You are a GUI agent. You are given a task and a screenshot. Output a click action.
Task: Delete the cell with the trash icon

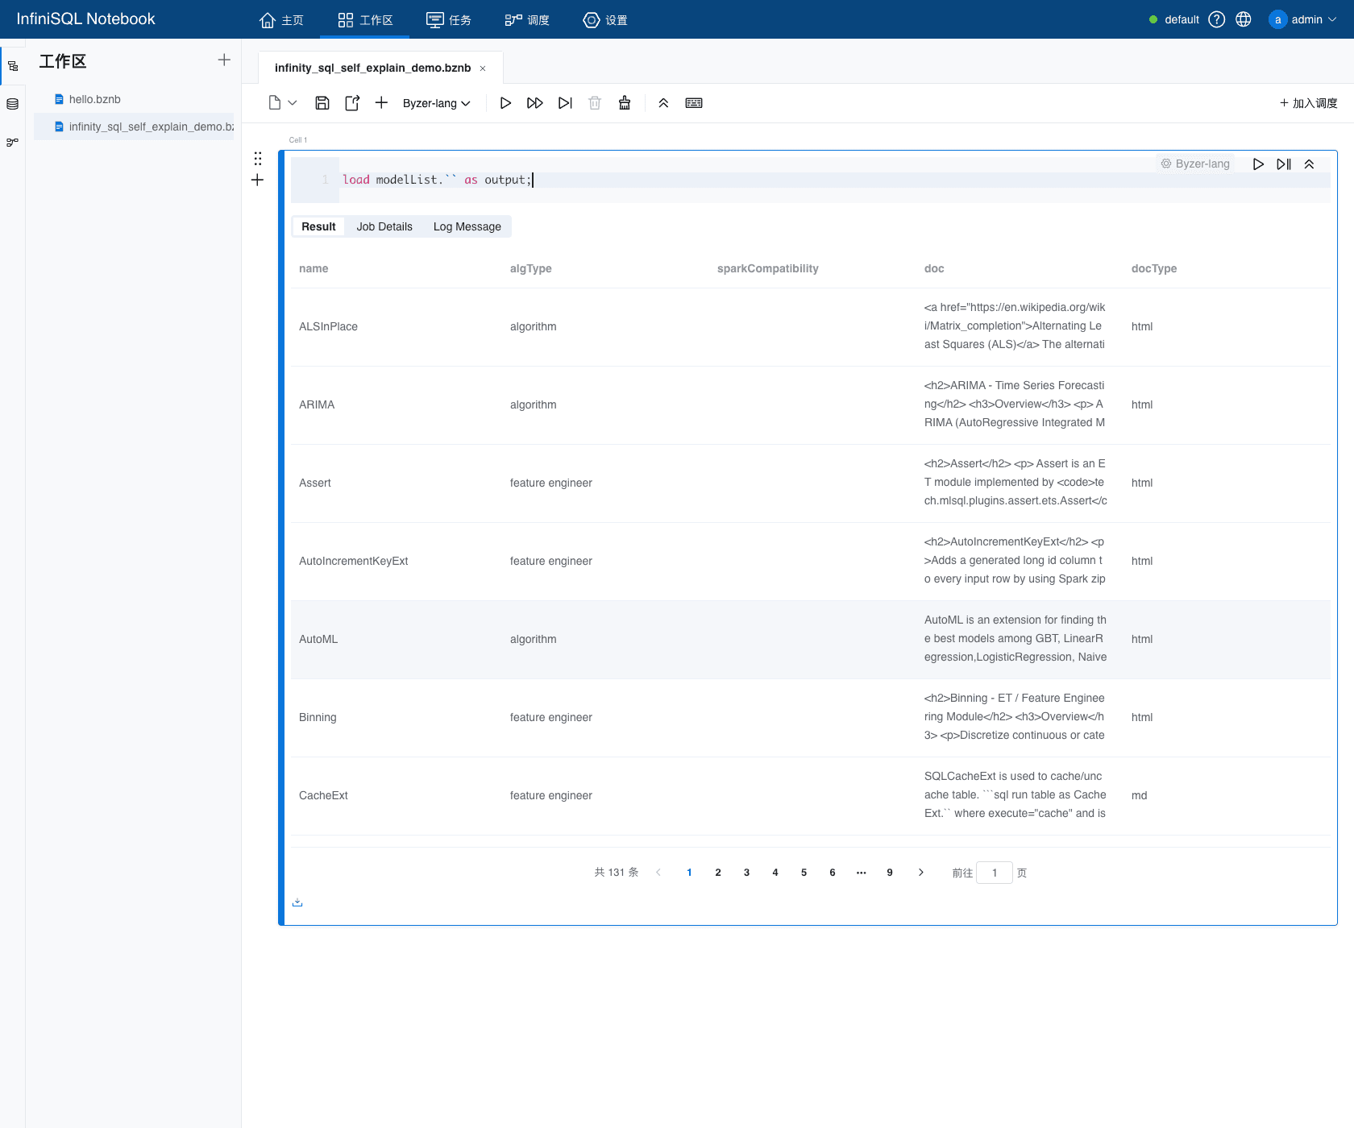coord(595,103)
